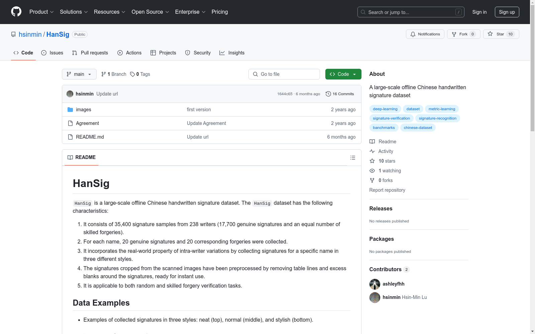535x334 pixels.
Task: View 0 Tags list
Action: tap(140, 74)
